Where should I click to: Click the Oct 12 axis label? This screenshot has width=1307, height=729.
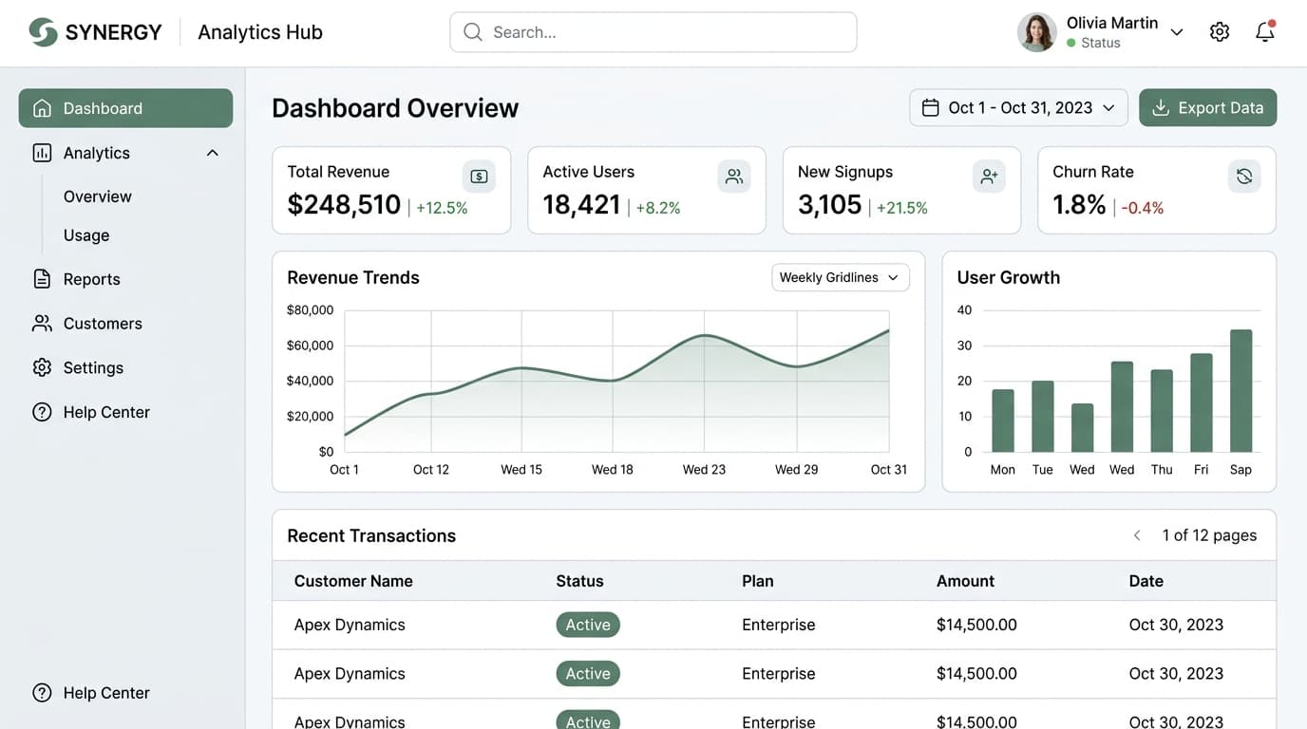pos(431,470)
